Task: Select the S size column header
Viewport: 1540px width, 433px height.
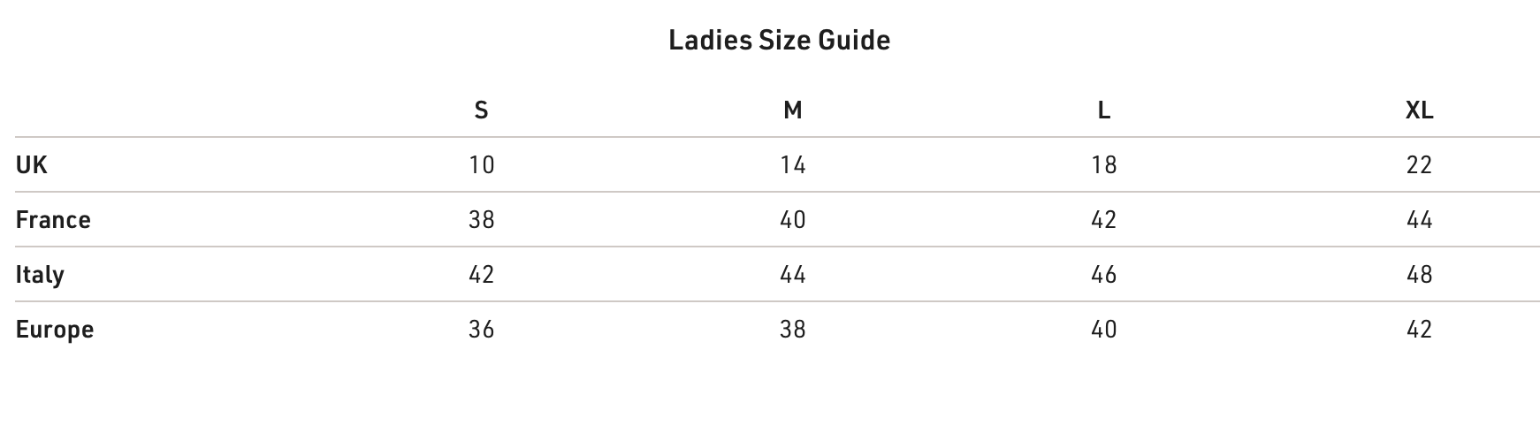Action: point(481,110)
